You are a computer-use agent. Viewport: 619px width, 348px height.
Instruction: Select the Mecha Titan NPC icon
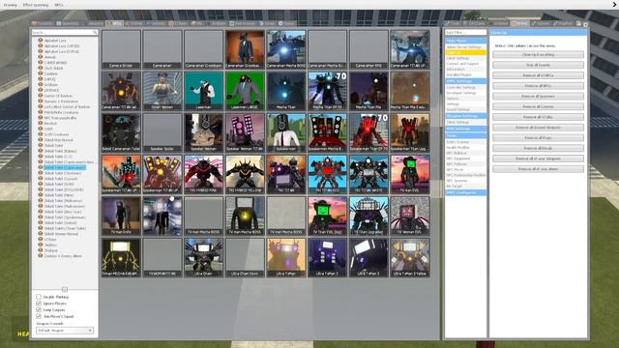pos(286,91)
